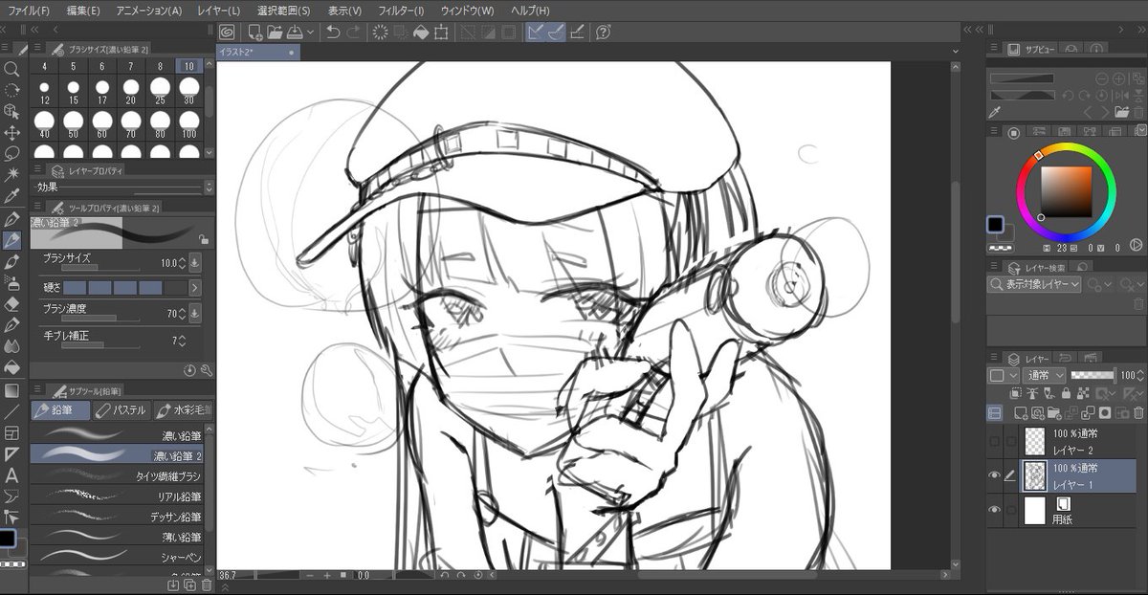Create a new raster layer

(x=1020, y=413)
